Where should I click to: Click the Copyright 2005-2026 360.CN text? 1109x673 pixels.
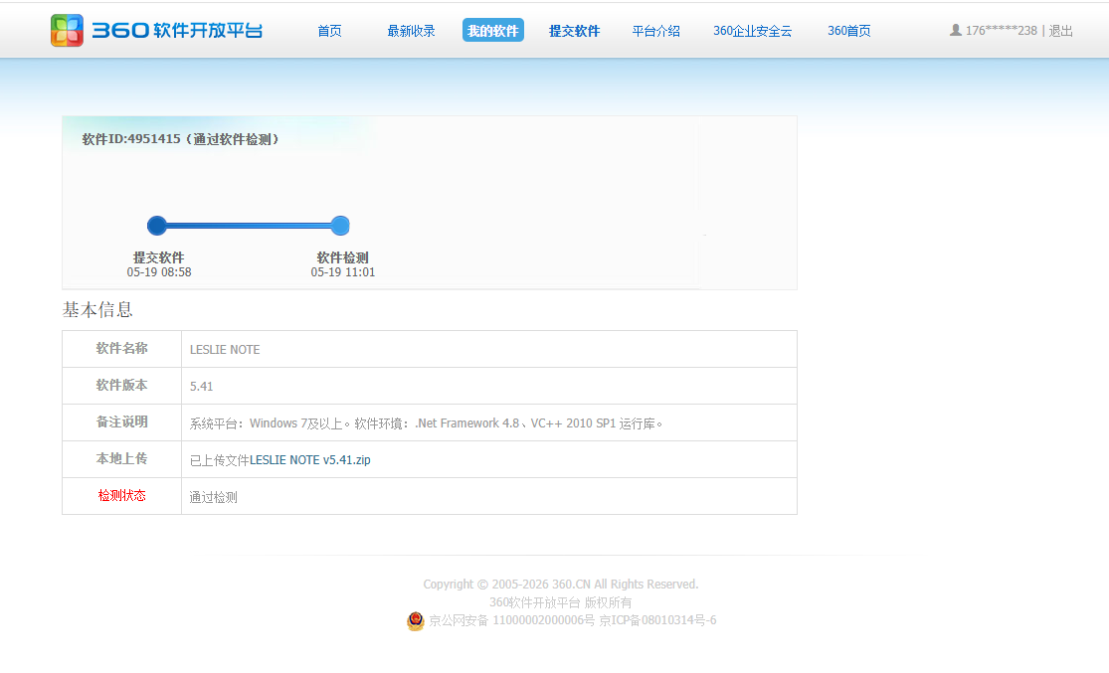click(x=561, y=584)
